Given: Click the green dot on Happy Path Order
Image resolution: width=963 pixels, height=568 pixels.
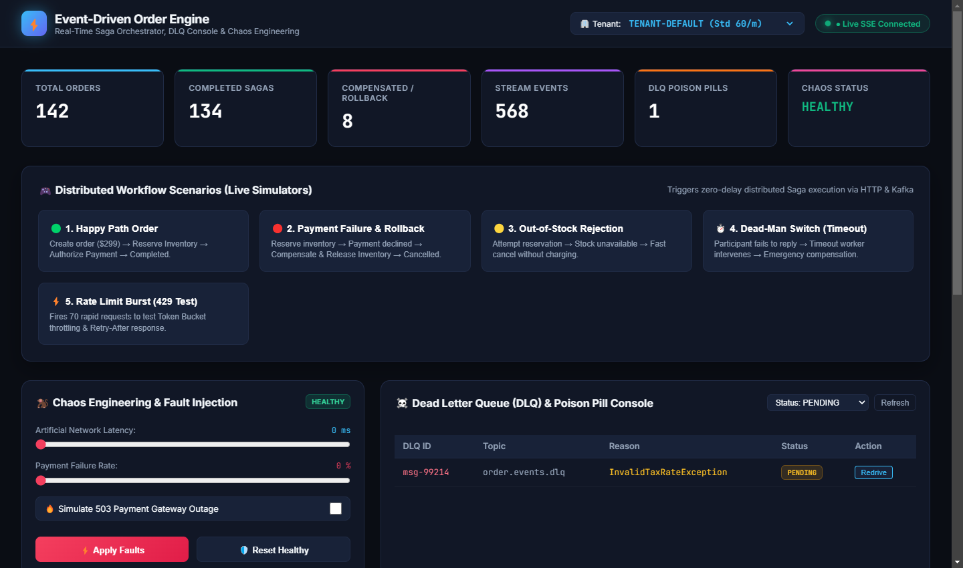Looking at the screenshot, I should [56, 229].
